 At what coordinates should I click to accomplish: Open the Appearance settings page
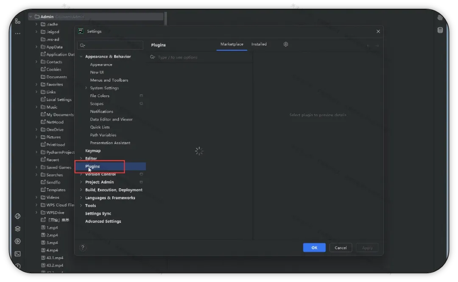pos(101,64)
